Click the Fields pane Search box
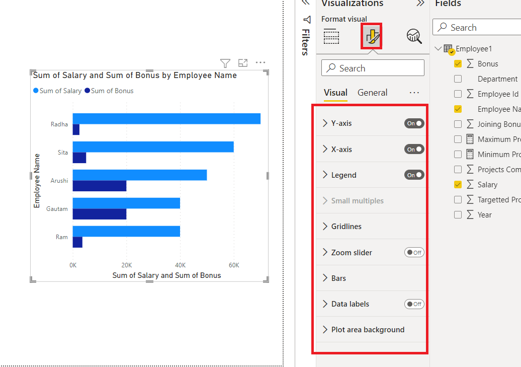The width and height of the screenshot is (521, 367). [477, 27]
